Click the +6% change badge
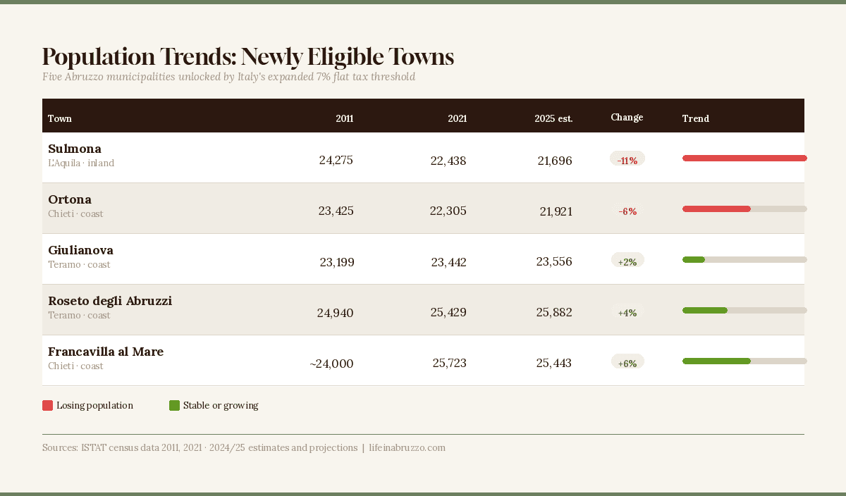Screen dimensions: 846x496 pyautogui.click(x=627, y=363)
